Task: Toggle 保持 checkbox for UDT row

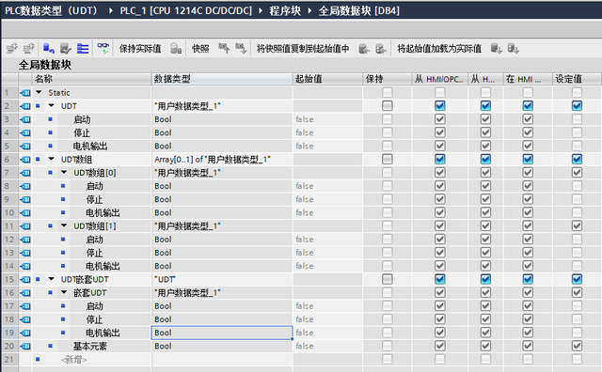Action: [x=387, y=106]
